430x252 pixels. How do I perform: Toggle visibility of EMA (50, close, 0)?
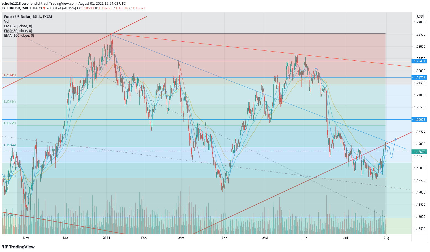pos(18,31)
